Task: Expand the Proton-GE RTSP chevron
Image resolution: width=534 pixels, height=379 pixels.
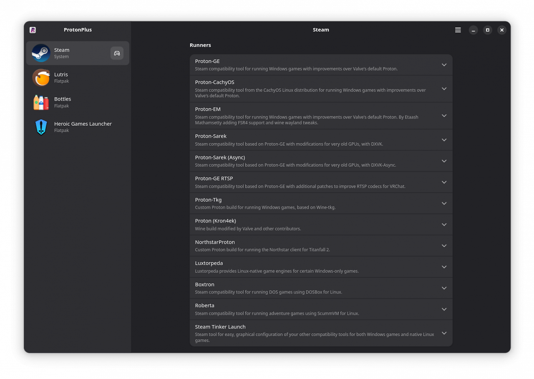Action: click(x=444, y=182)
